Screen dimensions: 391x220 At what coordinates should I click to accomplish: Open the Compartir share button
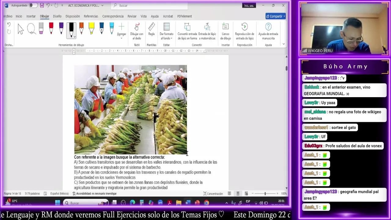tap(276, 16)
